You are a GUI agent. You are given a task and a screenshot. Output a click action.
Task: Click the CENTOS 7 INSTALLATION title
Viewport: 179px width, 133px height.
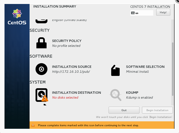coord(150,7)
